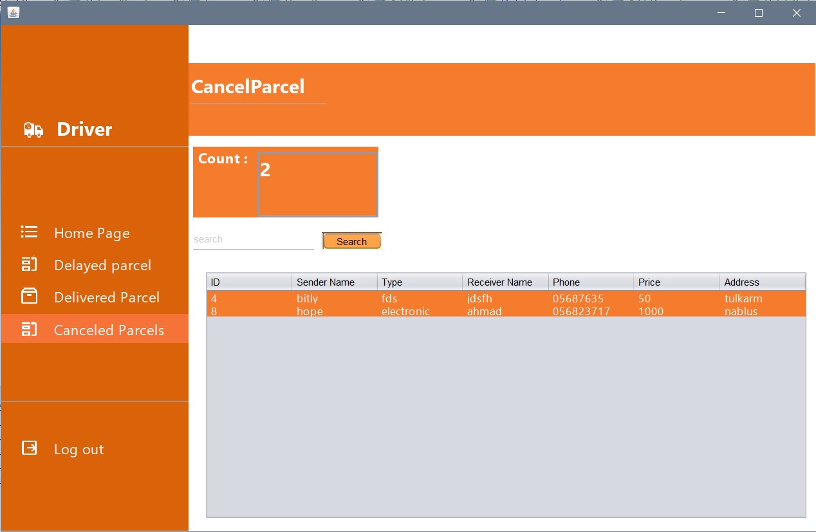816x532 pixels.
Task: Click the 'Count :' label
Action: (223, 158)
